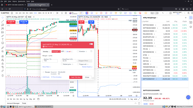
Task: Click the ruler measure tool
Action: [3, 48]
